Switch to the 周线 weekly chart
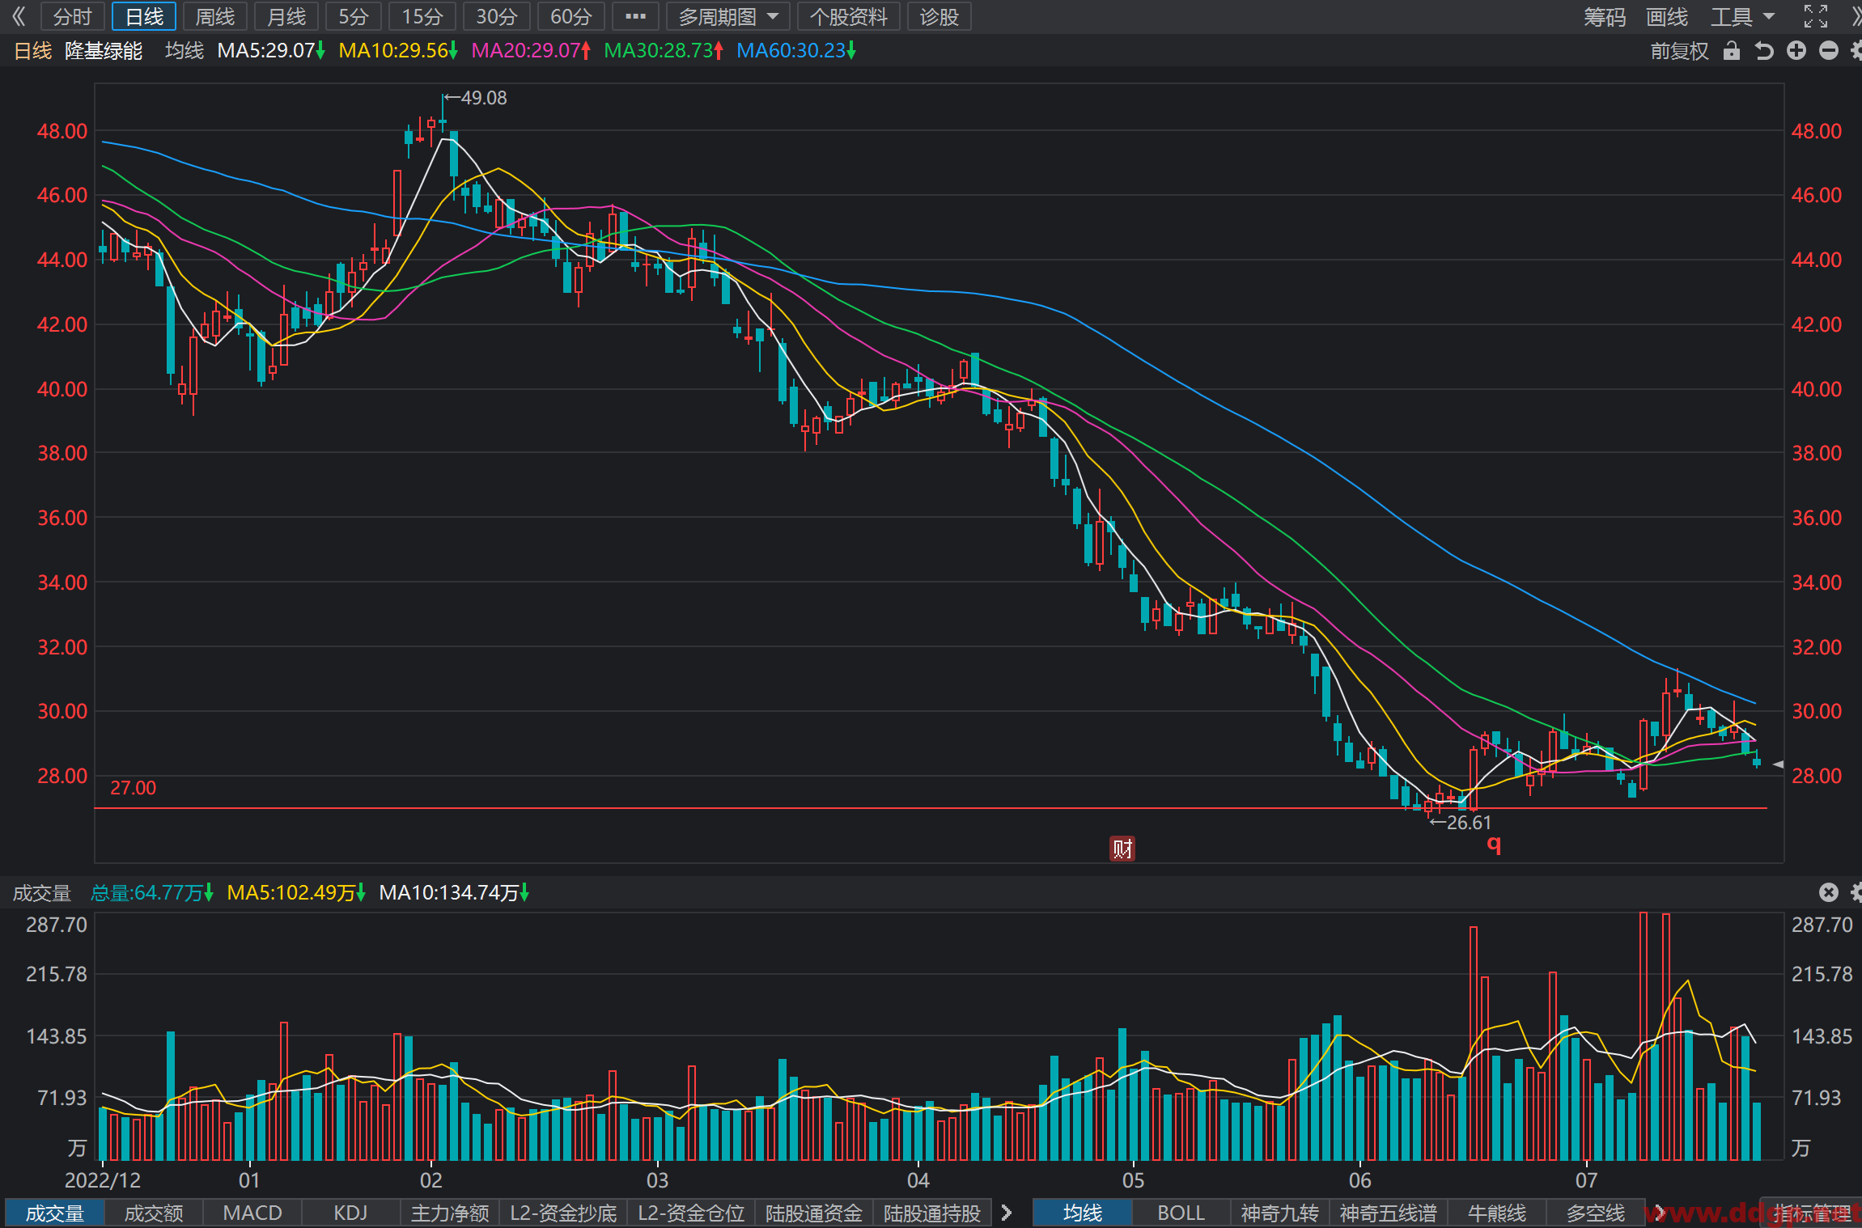Image resolution: width=1862 pixels, height=1228 pixels. pyautogui.click(x=215, y=16)
